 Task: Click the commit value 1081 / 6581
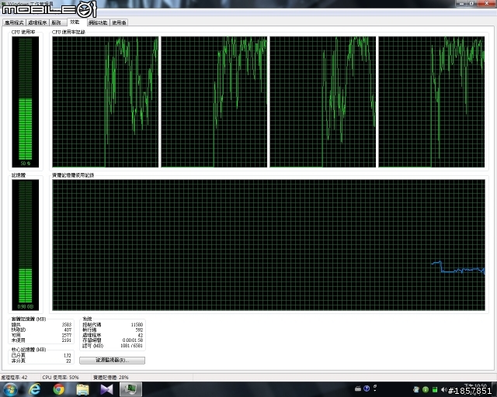[131, 346]
